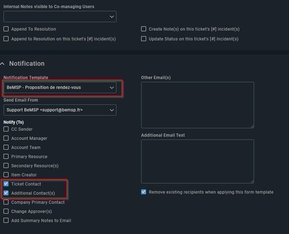
Task: Tick the Account Manager checkbox
Action: click(x=6, y=138)
